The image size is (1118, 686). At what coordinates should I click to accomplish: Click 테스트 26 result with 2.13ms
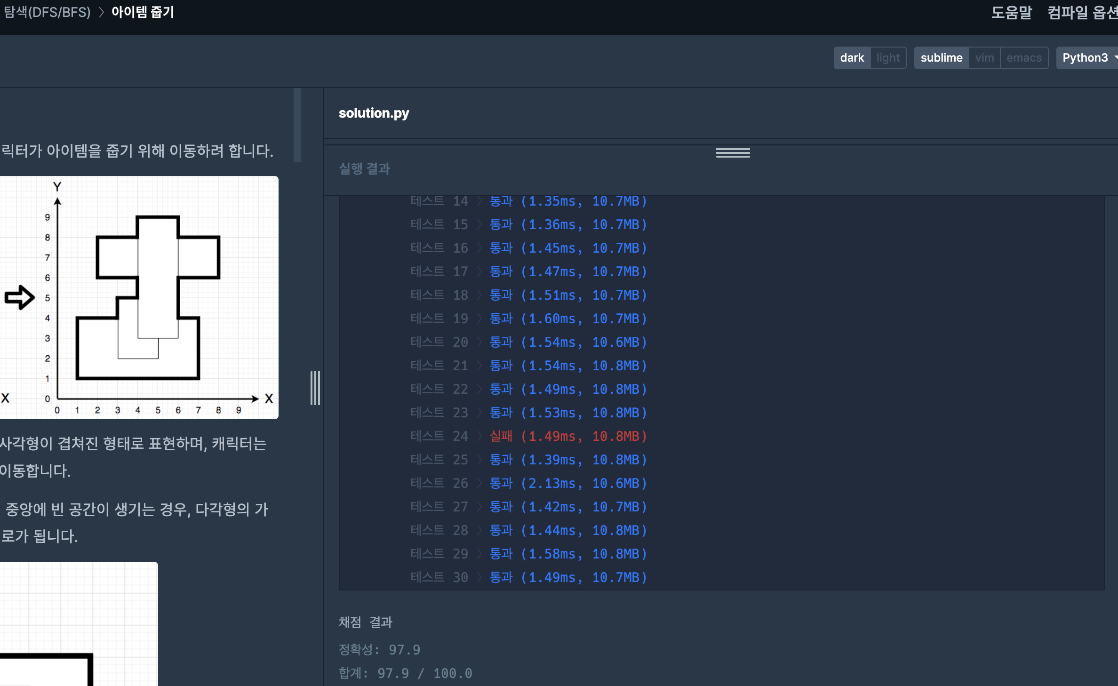pos(529,483)
